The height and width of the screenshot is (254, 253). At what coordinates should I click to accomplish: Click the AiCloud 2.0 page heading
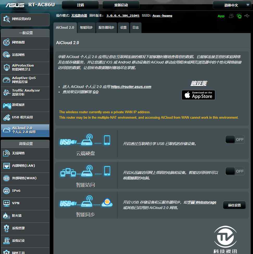(68, 43)
